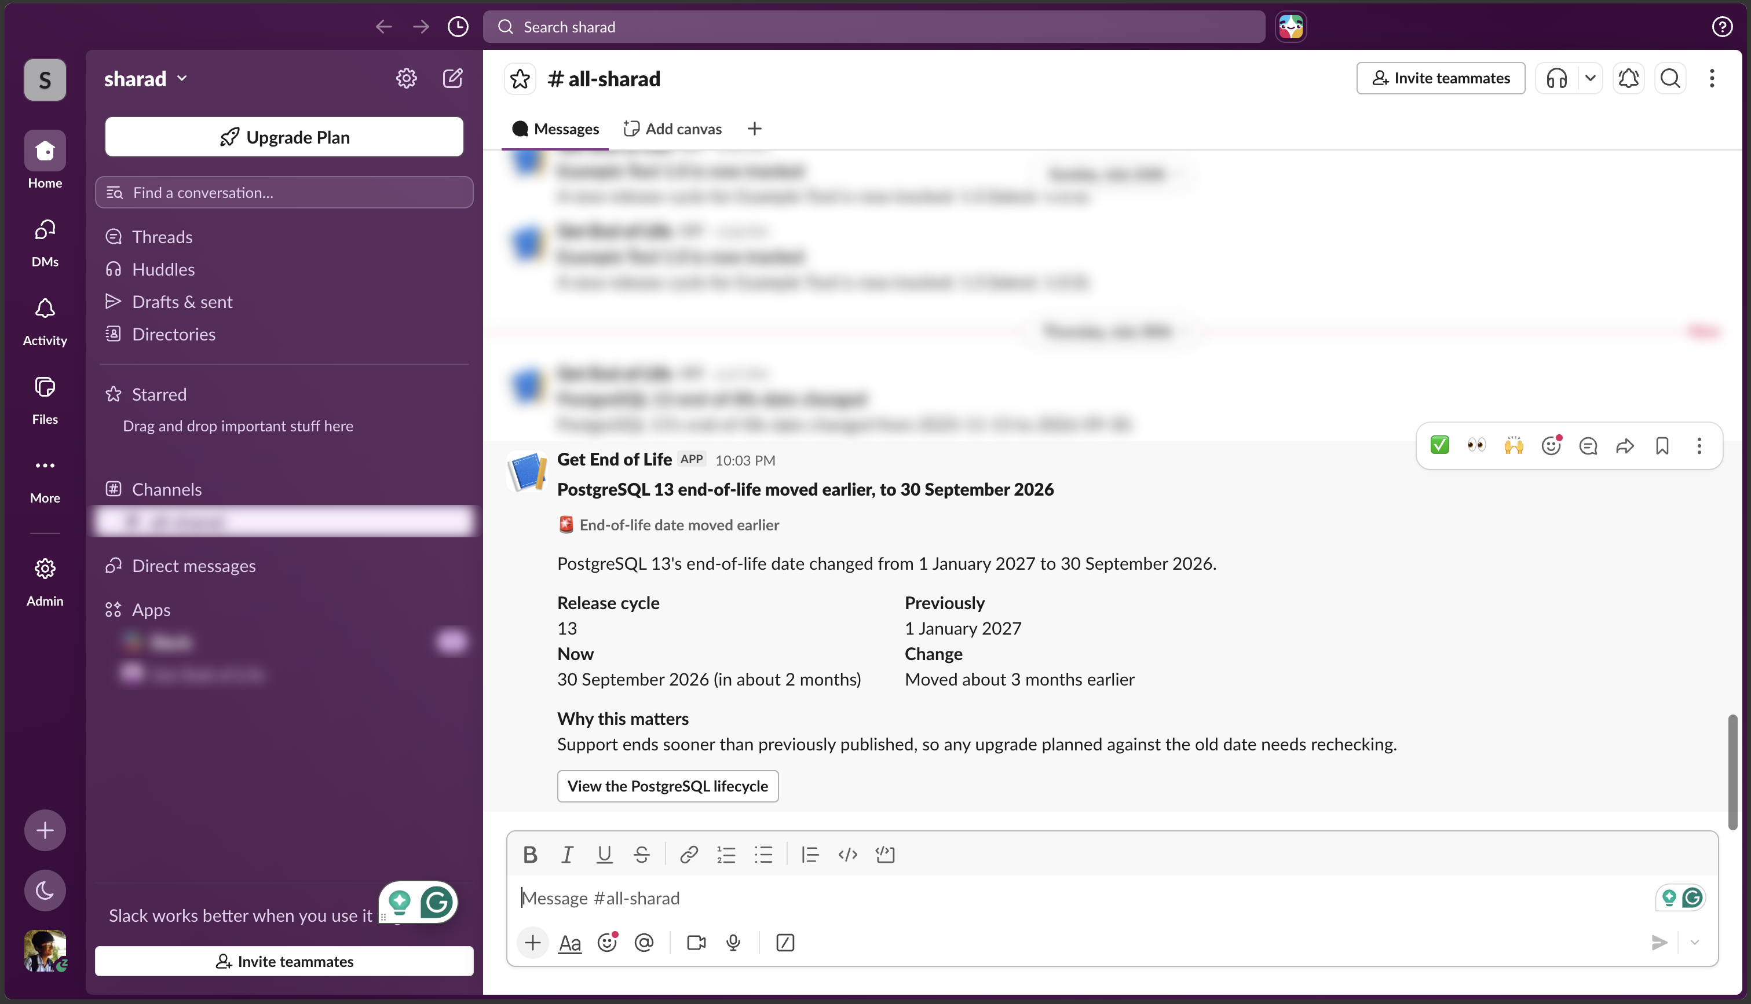
Task: Click the Search sharad field
Action: [x=874, y=27]
